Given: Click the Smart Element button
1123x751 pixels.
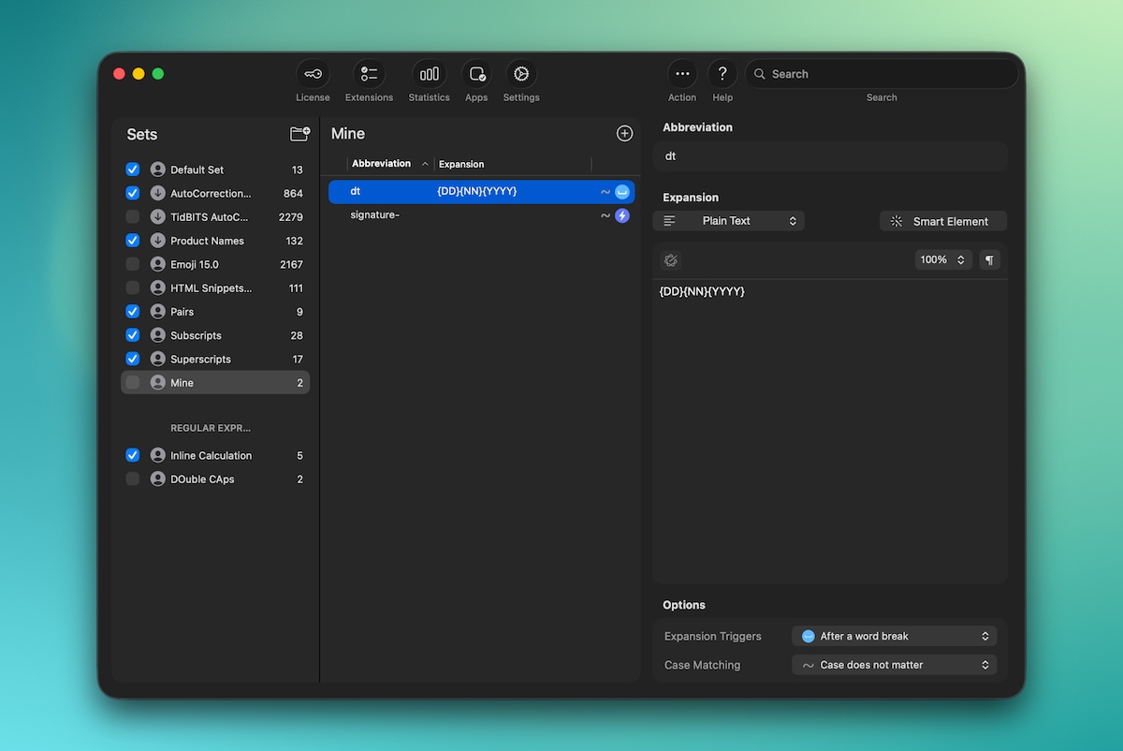Looking at the screenshot, I should point(942,221).
